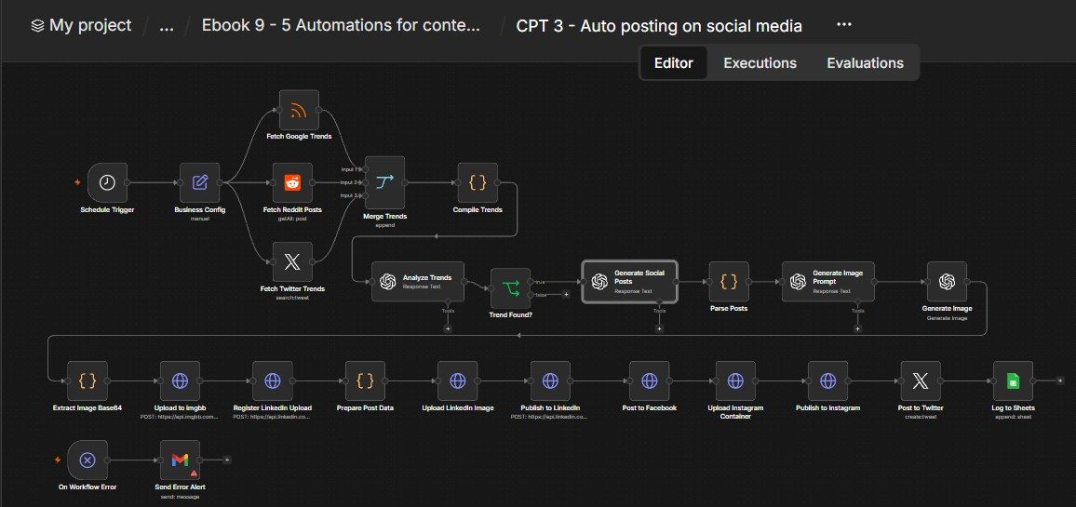Open the Merge Trends node
The height and width of the screenshot is (507, 1076).
(384, 182)
